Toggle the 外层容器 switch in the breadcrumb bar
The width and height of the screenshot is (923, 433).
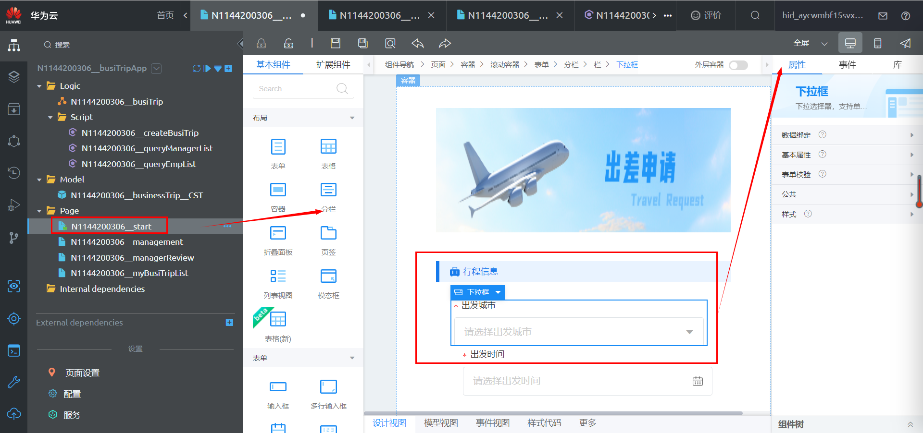(x=738, y=65)
